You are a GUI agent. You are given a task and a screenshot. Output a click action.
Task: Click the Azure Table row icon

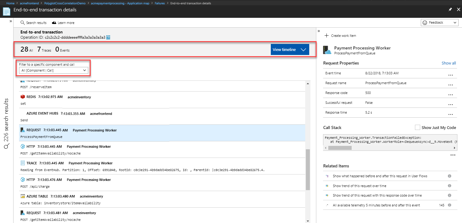pos(22,196)
